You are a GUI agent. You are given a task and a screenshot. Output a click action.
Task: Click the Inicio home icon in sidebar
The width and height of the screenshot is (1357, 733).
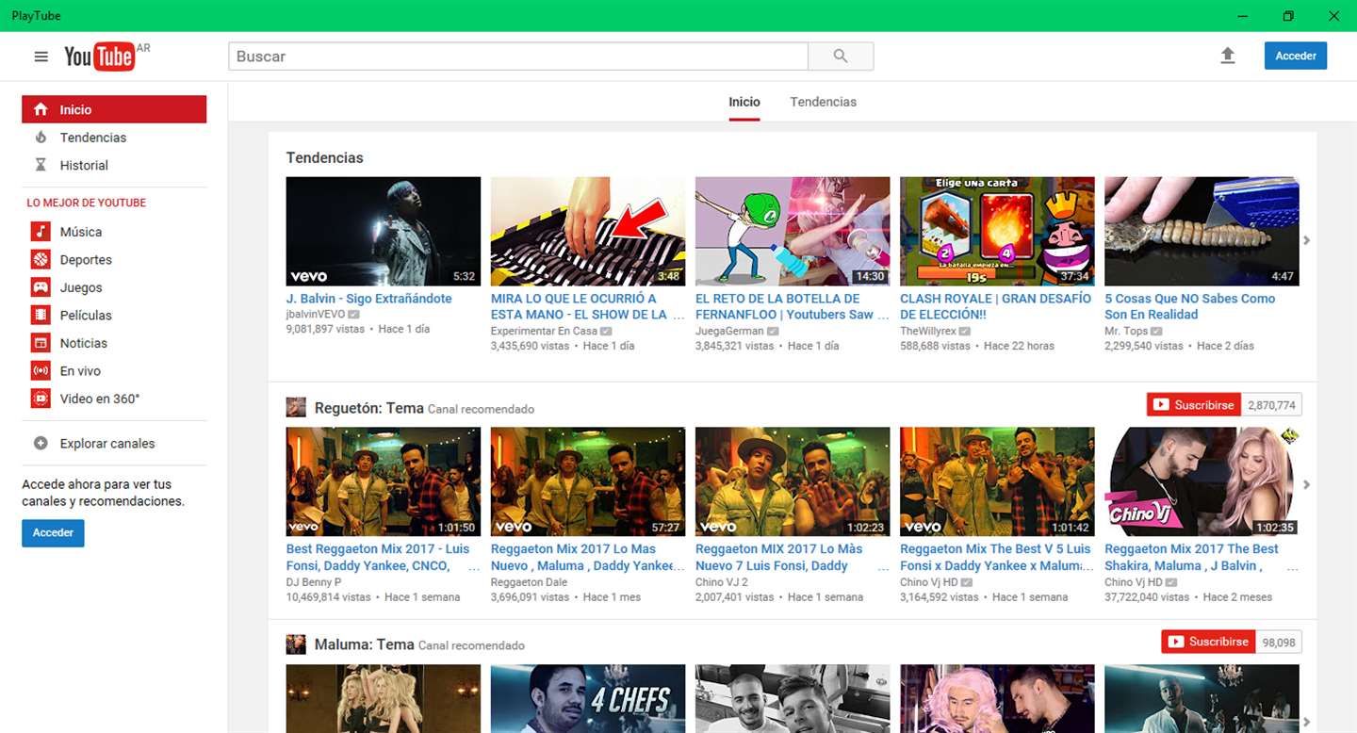tap(41, 109)
